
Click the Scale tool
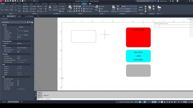[33, 11]
